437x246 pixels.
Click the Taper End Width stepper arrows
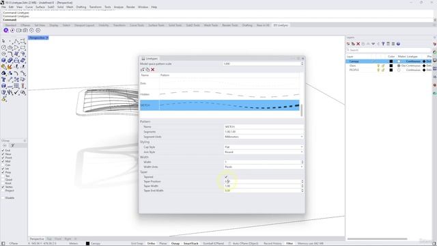pyautogui.click(x=302, y=191)
